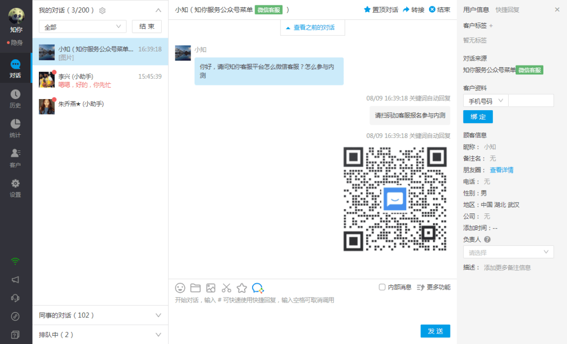This screenshot has height=344, width=567.
Task: Click the 公司 value 无
Action: coord(487,216)
